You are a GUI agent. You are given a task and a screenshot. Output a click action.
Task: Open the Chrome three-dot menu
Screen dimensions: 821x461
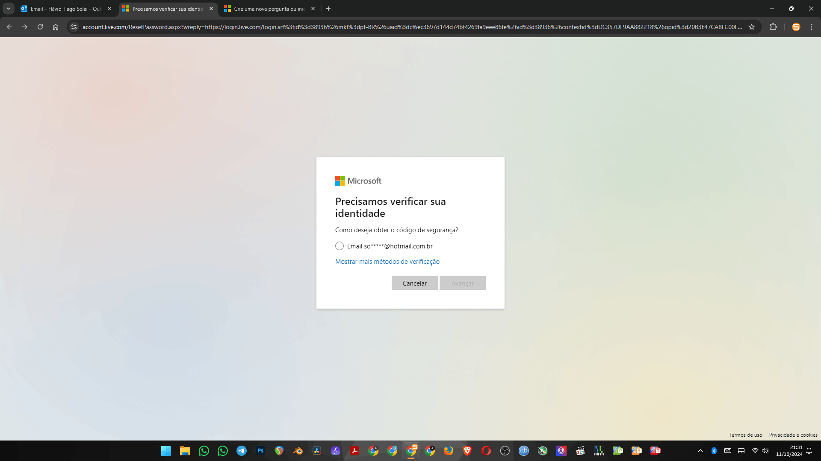click(812, 27)
